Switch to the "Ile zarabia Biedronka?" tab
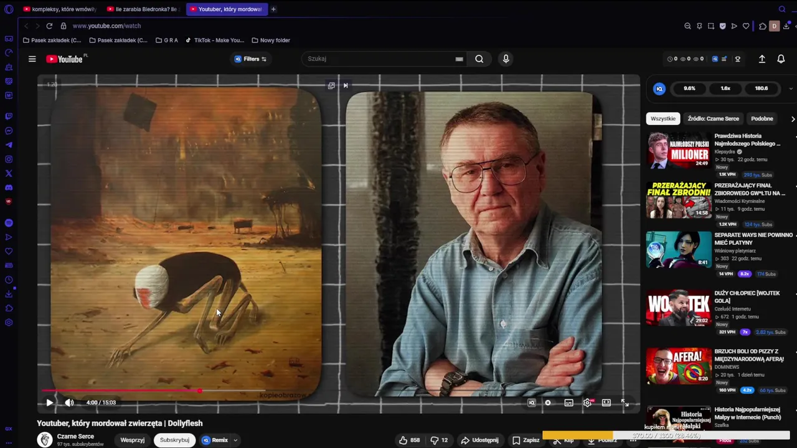 (x=142, y=9)
